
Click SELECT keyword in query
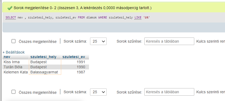[11, 18]
